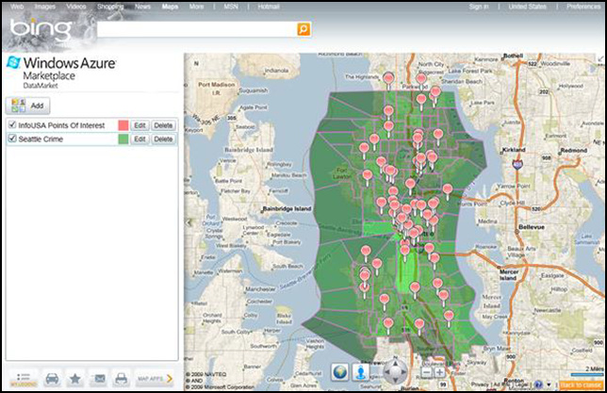The height and width of the screenshot is (393, 607).
Task: Zoom out with the minus button
Action: 426,372
